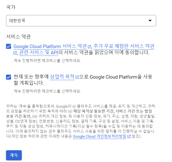
Task: Click external-link icon after Google Cloud Platform 서비스 약관
Action: (x=89, y=47)
